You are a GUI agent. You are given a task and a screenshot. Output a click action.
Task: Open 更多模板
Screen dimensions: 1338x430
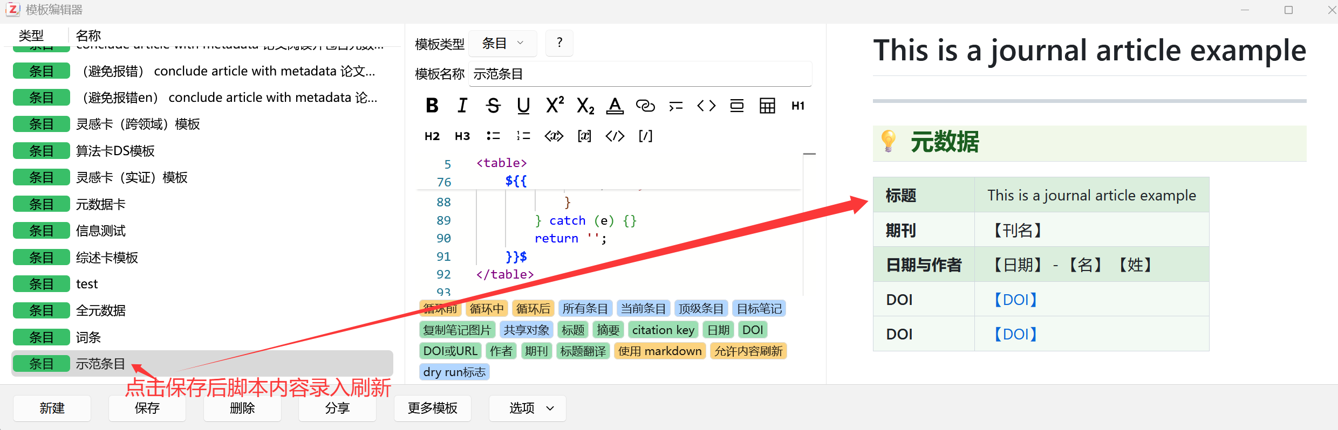tap(433, 408)
